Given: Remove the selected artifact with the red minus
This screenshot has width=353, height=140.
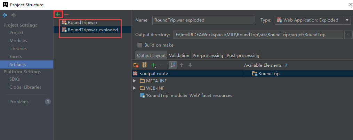Looking at the screenshot, I should [66, 14].
